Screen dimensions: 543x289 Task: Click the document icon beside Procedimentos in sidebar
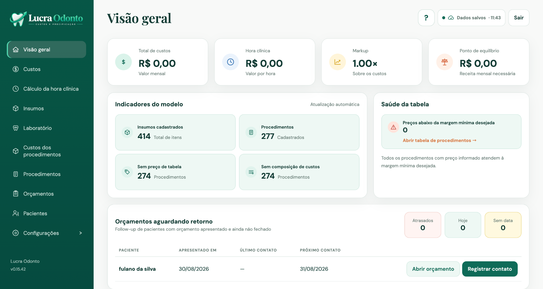(16, 174)
